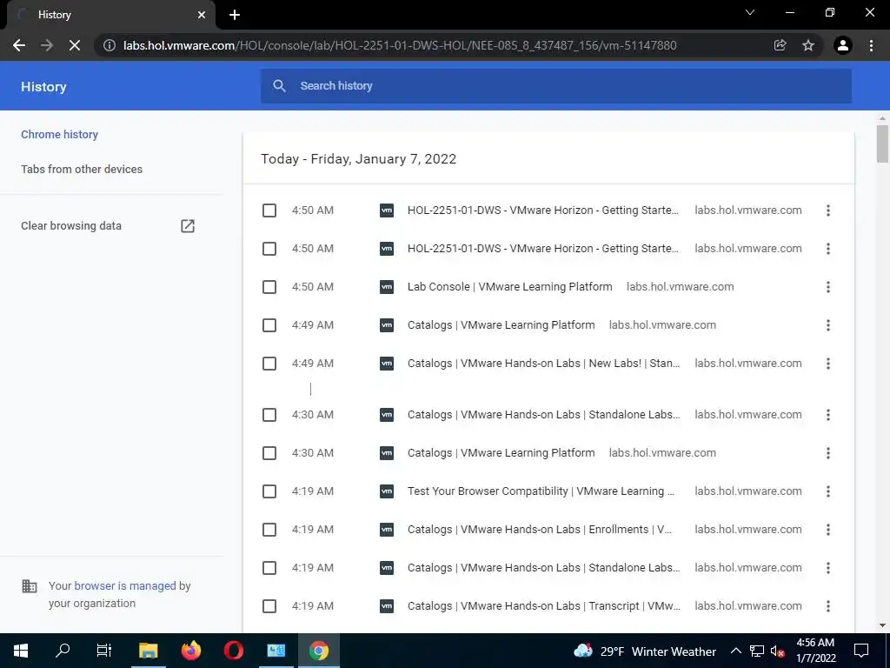Open Task View on the taskbar
Screen dimensions: 890x668
click(x=104, y=651)
